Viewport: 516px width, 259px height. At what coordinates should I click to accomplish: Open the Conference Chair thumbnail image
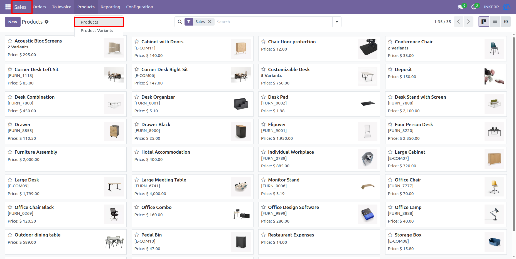tap(494, 49)
